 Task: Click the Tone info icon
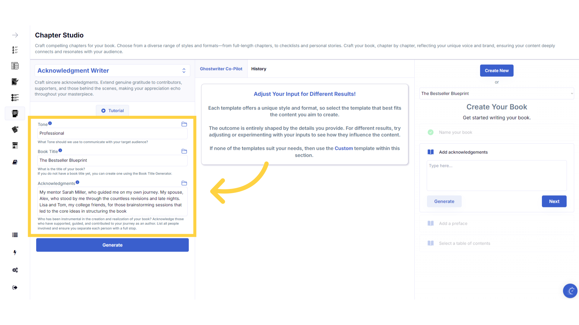click(50, 123)
